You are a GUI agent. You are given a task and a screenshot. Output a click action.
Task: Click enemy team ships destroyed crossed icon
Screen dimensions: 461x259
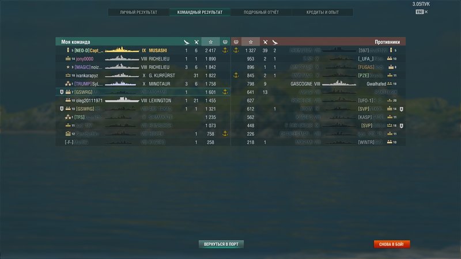(x=265, y=42)
